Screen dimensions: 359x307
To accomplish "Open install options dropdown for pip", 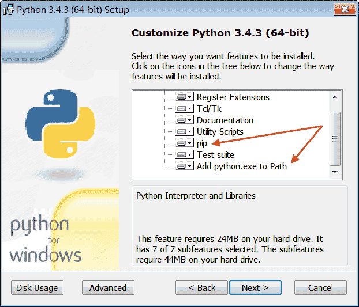I will [x=185, y=143].
